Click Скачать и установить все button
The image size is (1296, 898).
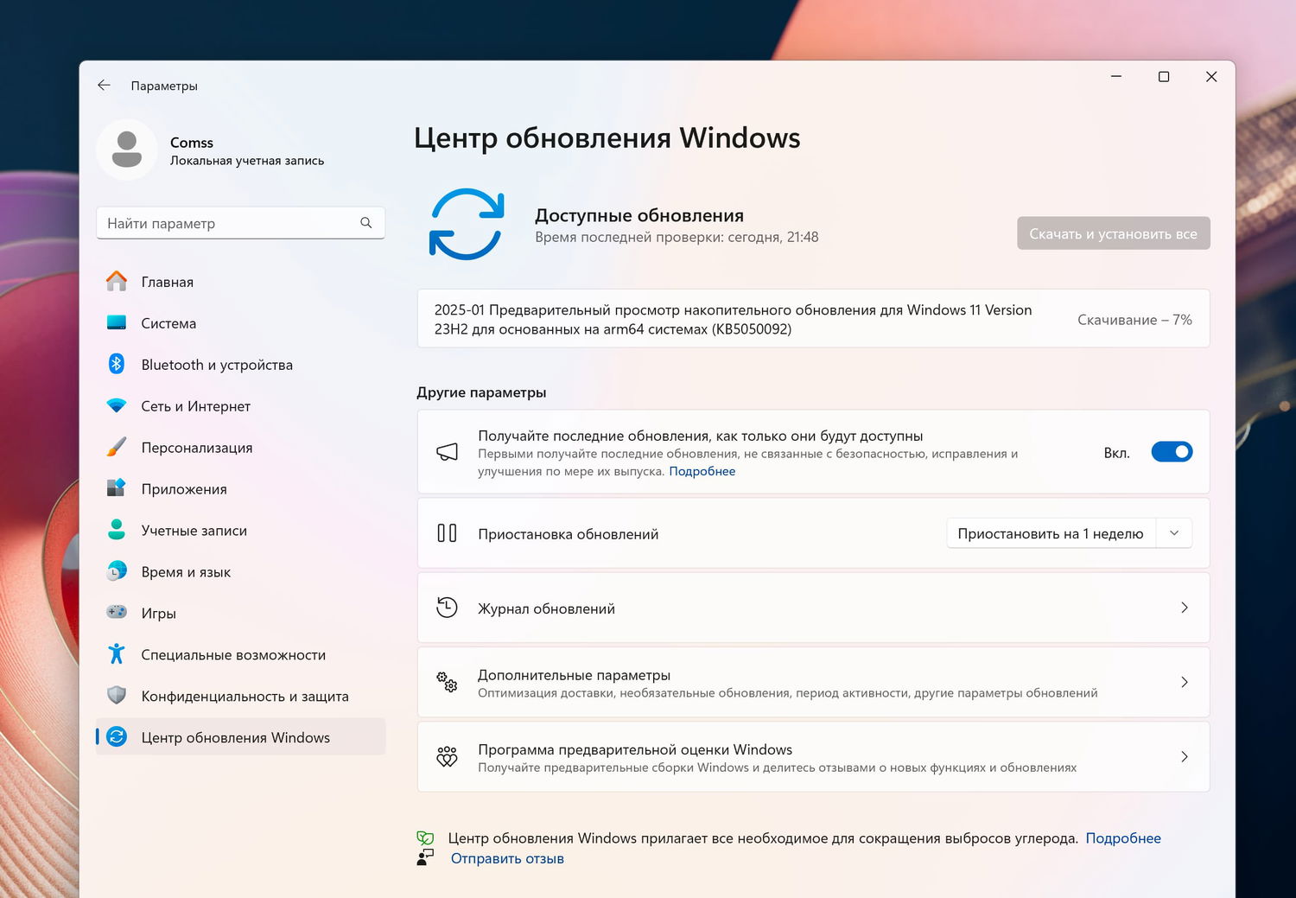click(1113, 233)
